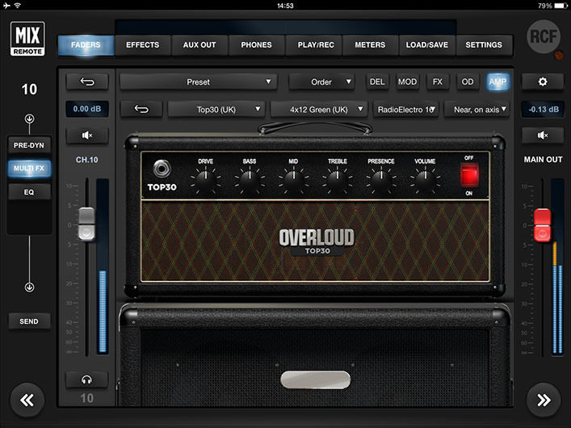Open the 4x12 Green (UK) cabinet dropdown
This screenshot has width=571, height=428.
coord(318,109)
